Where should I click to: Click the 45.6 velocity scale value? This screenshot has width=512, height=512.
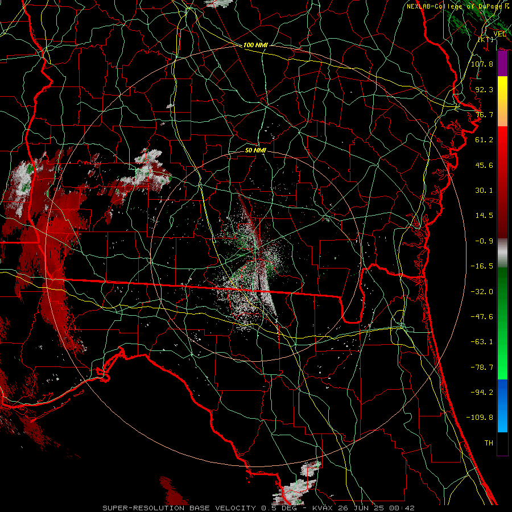point(484,165)
